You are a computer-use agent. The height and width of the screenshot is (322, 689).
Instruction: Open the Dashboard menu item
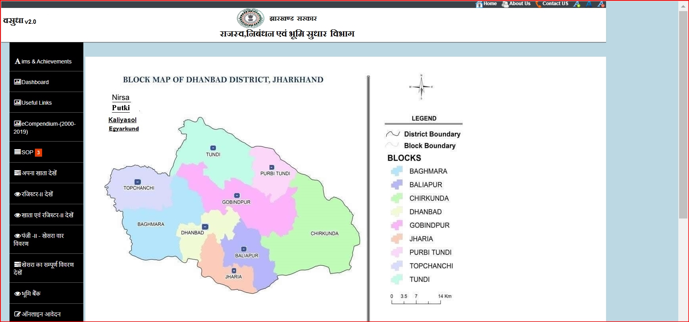click(35, 82)
